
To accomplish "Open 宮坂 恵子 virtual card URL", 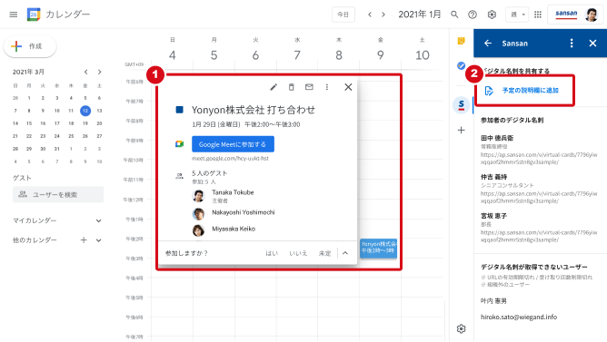I will (539, 236).
